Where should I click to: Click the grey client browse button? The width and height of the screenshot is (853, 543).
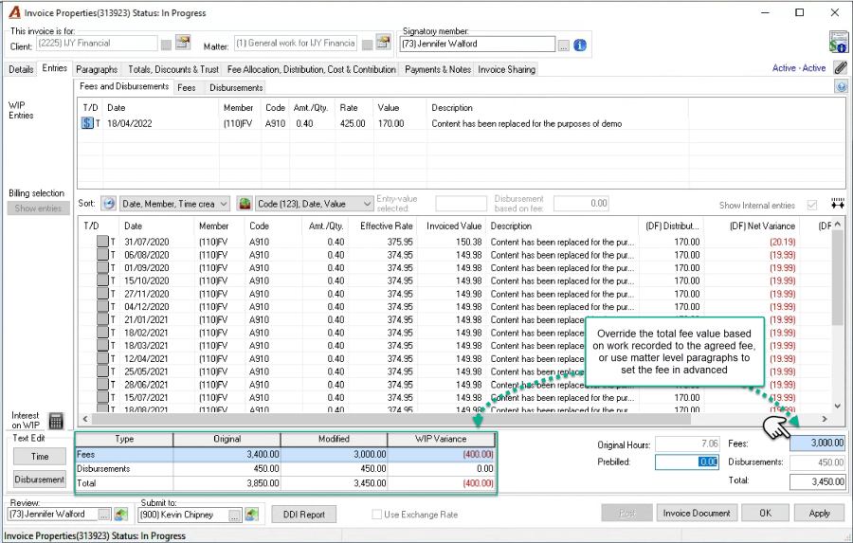(166, 45)
